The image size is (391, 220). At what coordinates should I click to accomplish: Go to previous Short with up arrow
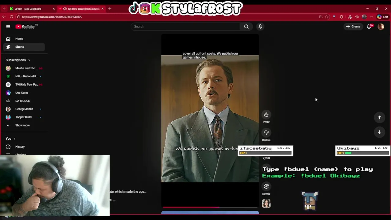[x=379, y=117]
